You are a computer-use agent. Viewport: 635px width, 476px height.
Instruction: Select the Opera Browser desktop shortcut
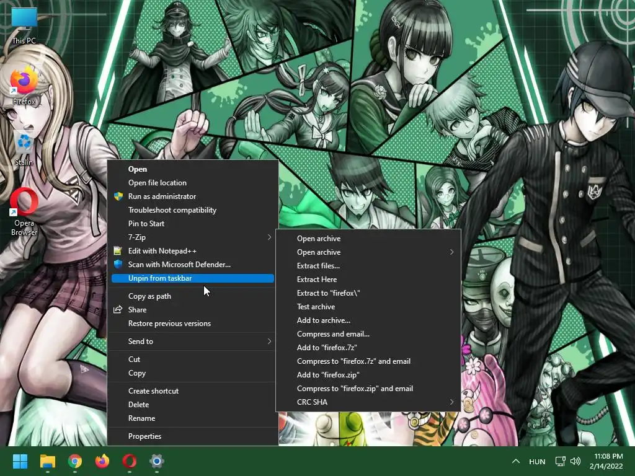(x=24, y=212)
